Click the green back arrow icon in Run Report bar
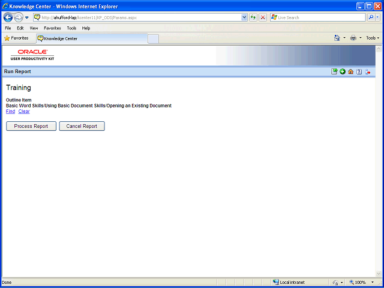This screenshot has width=384, height=288. (x=343, y=71)
